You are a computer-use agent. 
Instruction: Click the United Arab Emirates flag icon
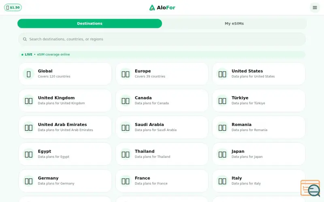(x=29, y=127)
